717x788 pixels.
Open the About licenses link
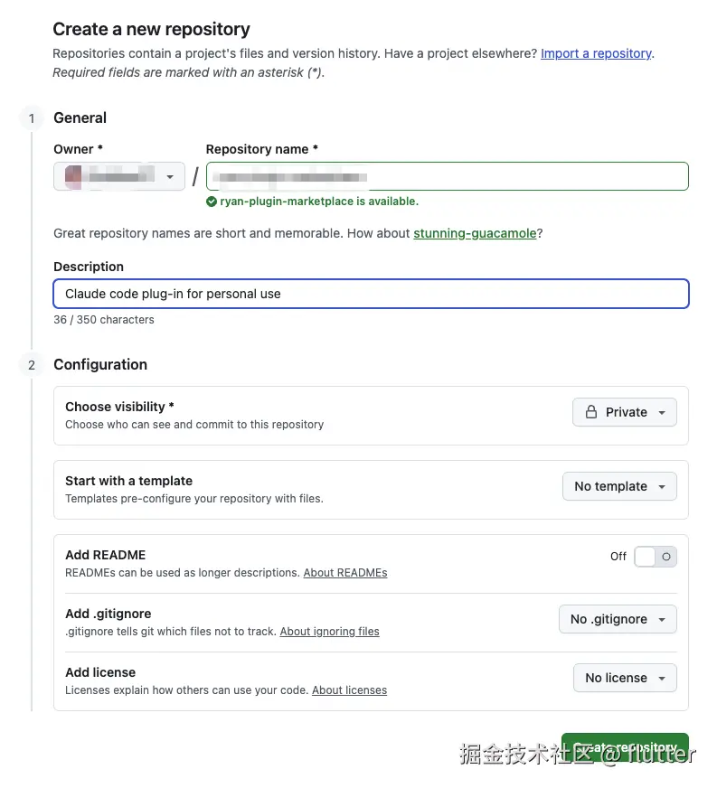point(349,689)
